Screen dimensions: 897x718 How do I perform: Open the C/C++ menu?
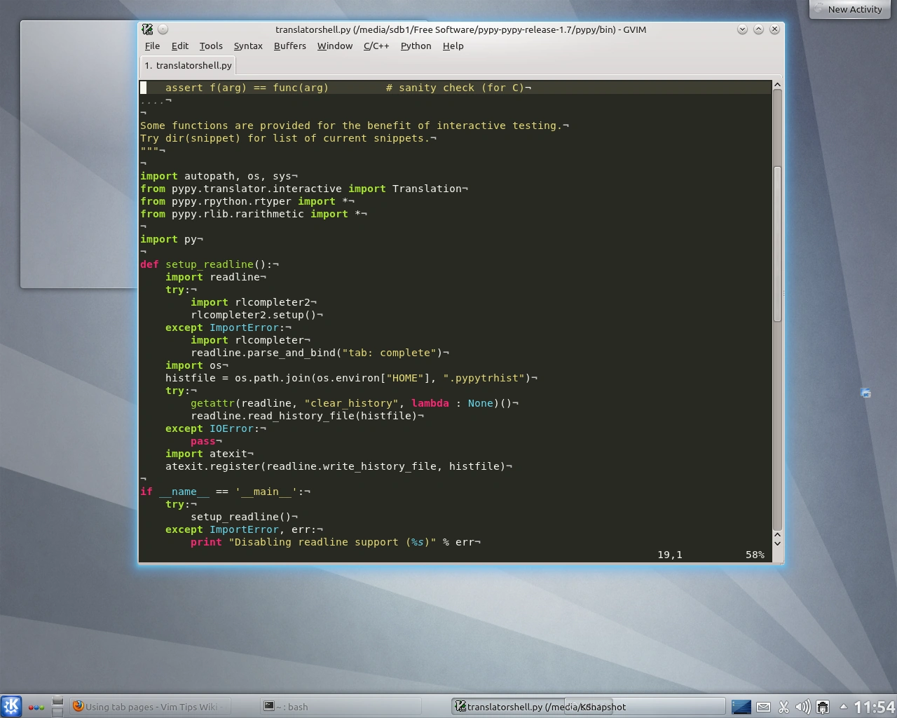(x=376, y=46)
